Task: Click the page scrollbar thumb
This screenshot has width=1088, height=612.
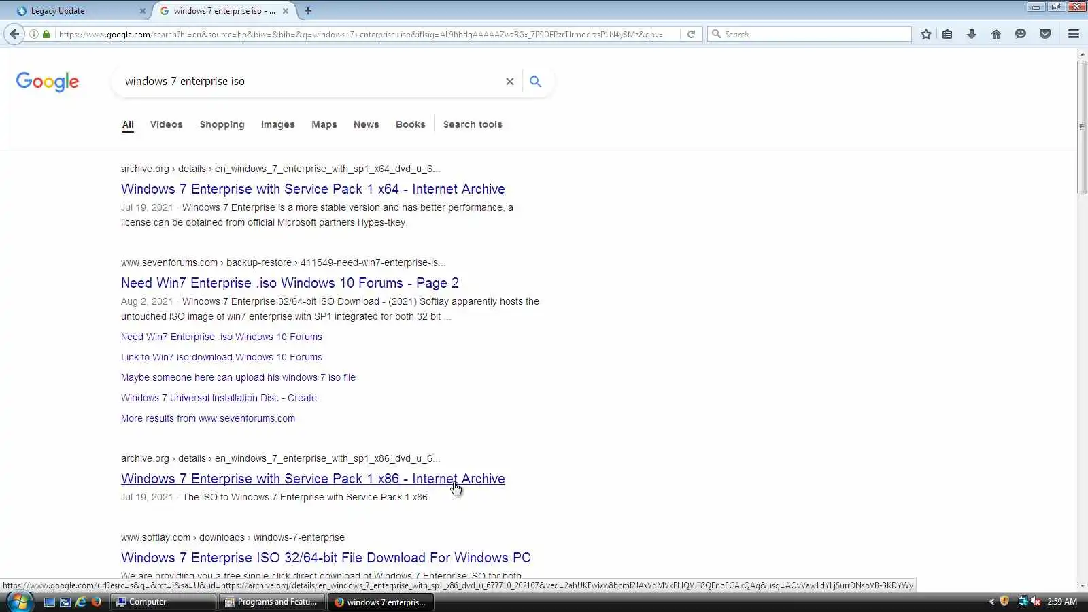Action: [x=1082, y=127]
